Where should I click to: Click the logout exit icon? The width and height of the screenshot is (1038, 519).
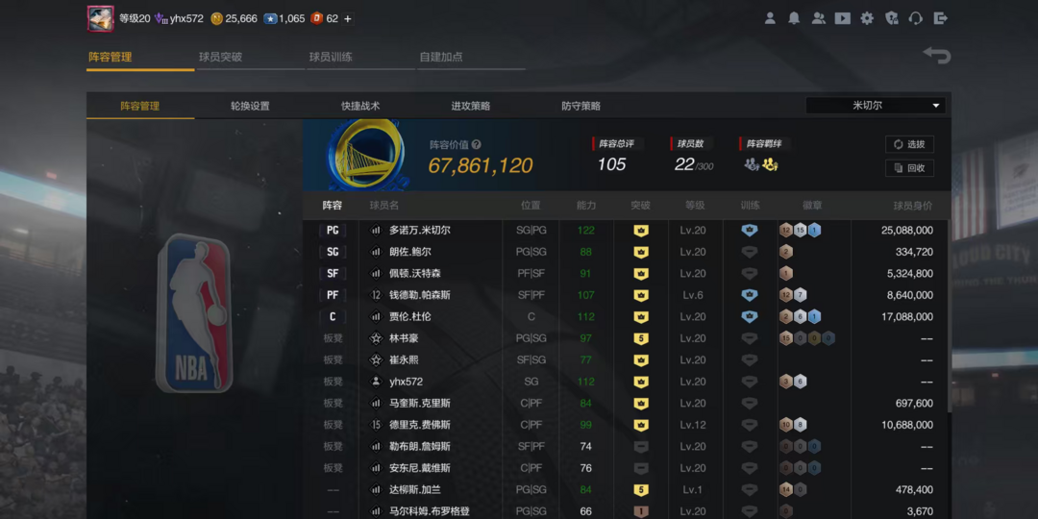[941, 18]
